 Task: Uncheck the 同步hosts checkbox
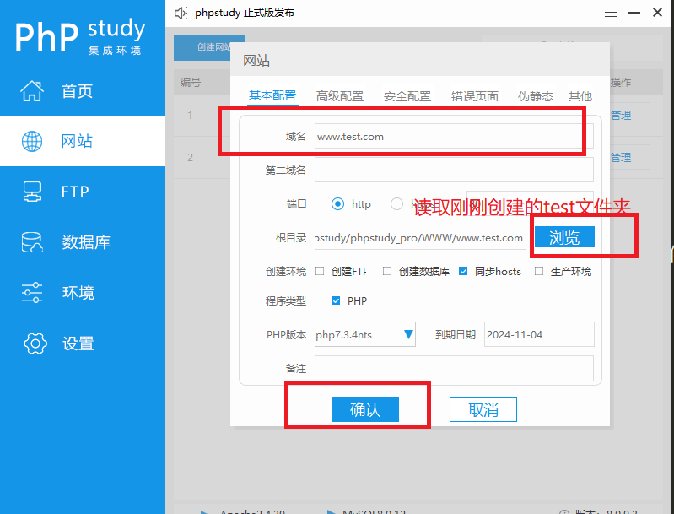point(463,271)
